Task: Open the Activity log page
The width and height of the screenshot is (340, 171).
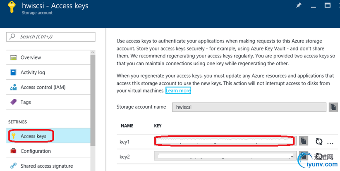Action: tap(33, 72)
